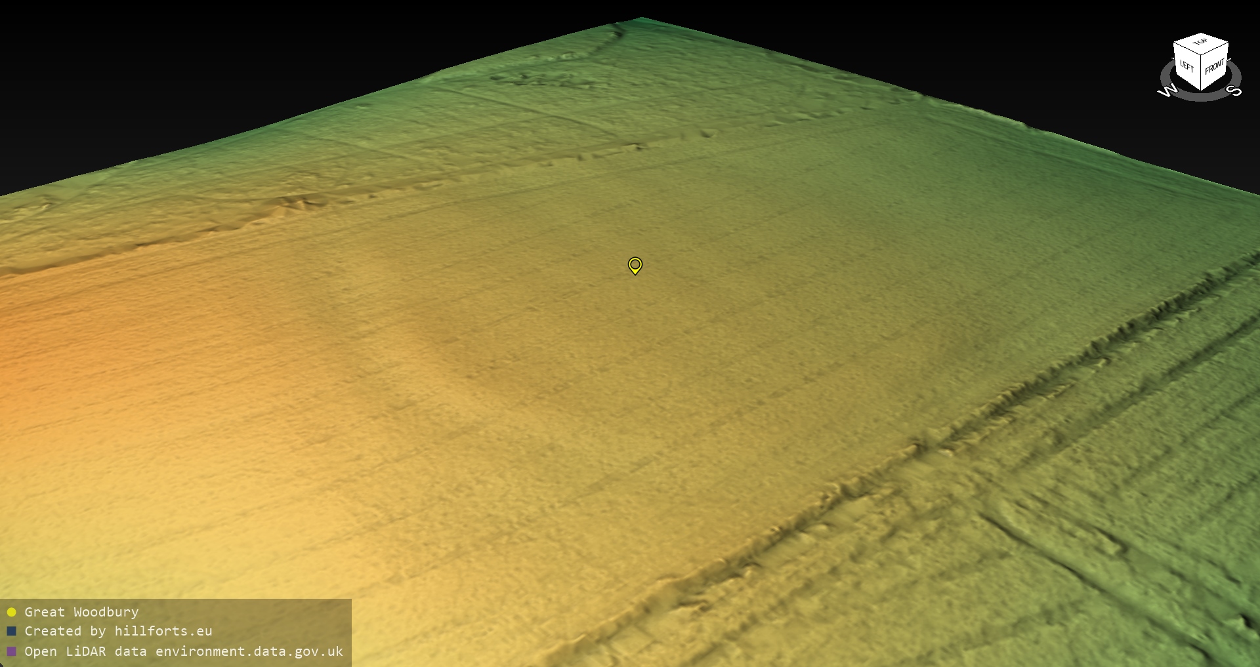
Task: Select the LEFT face of the view cube
Action: point(1186,66)
